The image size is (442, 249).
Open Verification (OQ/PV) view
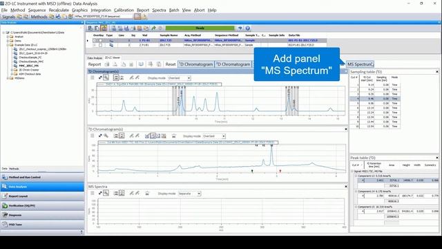(x=42, y=205)
